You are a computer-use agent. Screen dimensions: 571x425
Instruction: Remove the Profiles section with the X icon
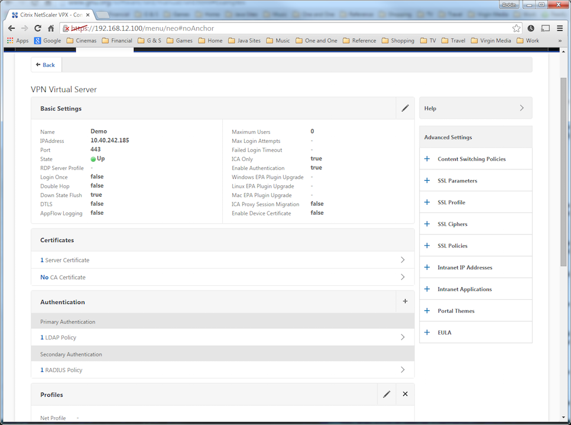[405, 394]
